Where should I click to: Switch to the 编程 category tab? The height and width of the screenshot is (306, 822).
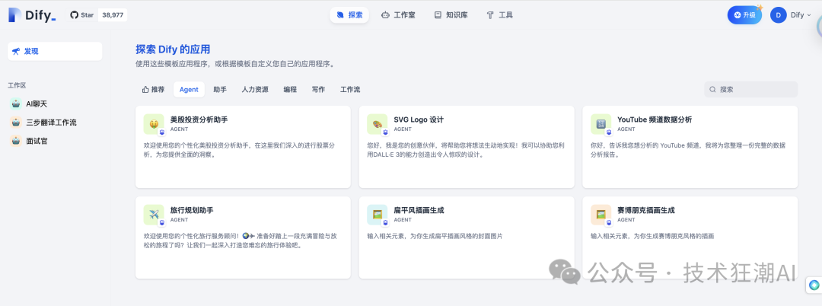[291, 90]
